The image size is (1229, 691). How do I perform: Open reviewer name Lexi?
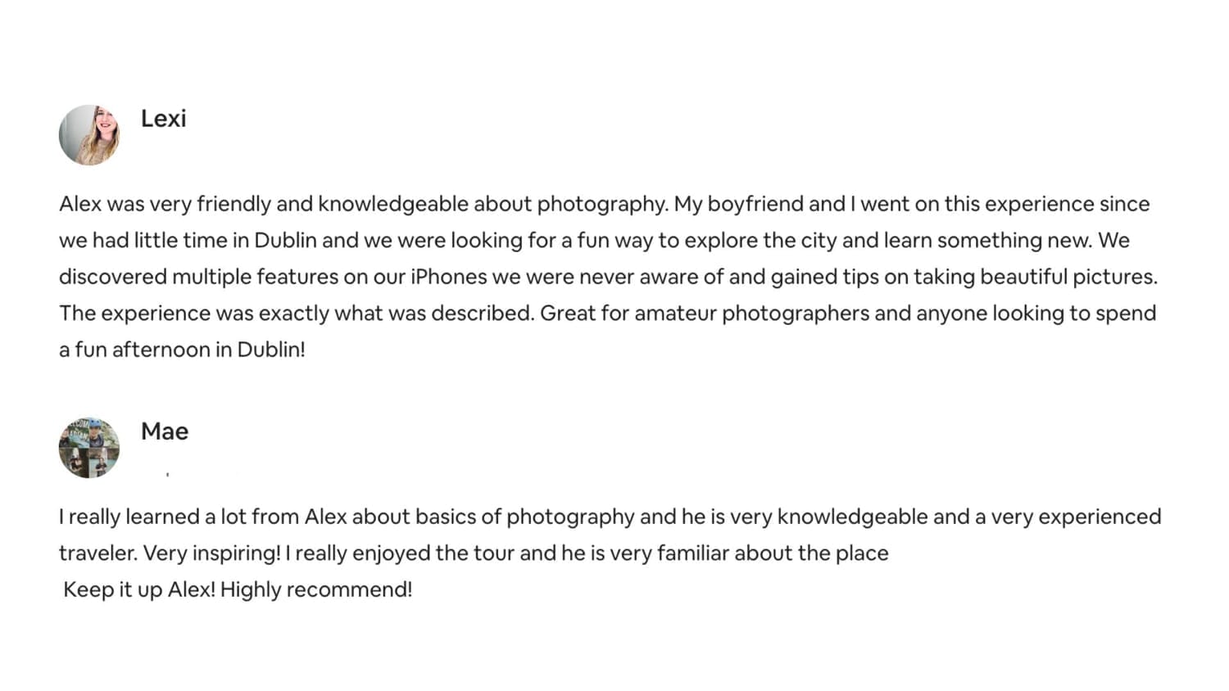[x=163, y=119]
